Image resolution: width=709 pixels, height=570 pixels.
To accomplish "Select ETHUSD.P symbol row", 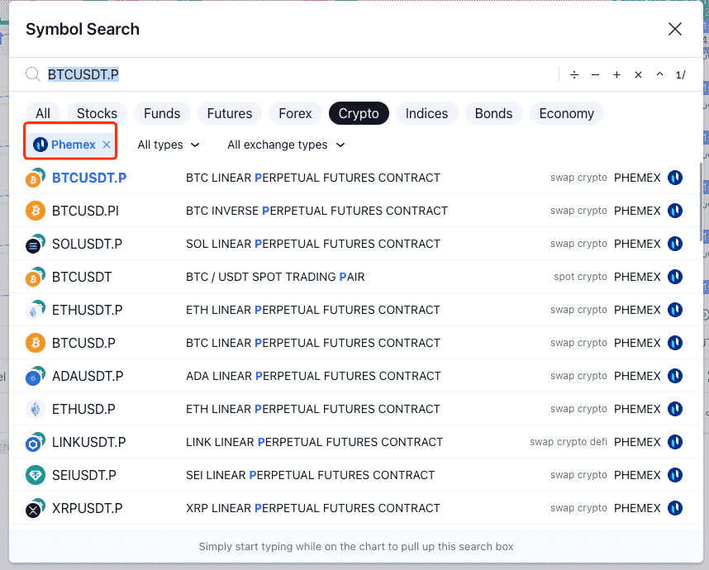I will point(354,409).
